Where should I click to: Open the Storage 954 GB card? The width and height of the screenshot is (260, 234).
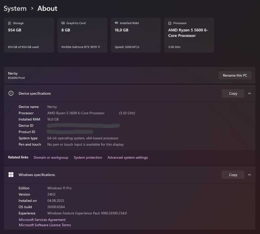pyautogui.click(x=29, y=35)
